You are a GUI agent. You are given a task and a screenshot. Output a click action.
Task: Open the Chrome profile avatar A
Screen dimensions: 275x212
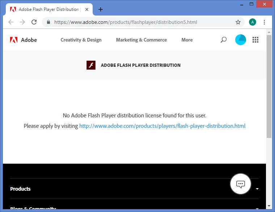252,22
